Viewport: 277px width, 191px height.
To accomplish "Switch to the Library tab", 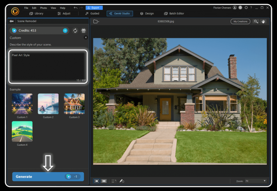I will click(36, 13).
